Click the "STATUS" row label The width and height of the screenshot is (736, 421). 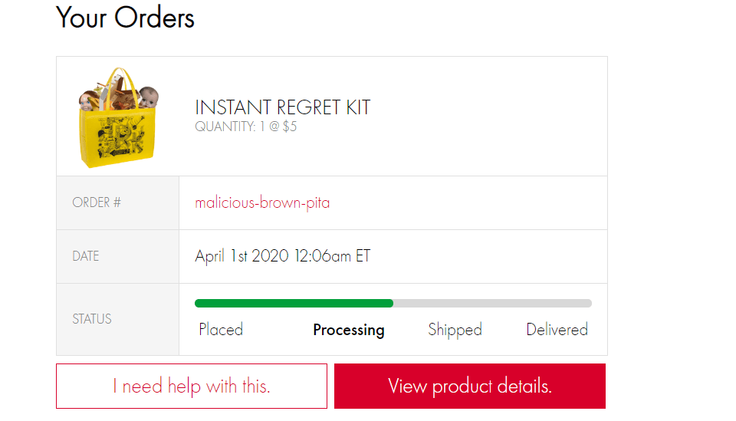point(92,319)
